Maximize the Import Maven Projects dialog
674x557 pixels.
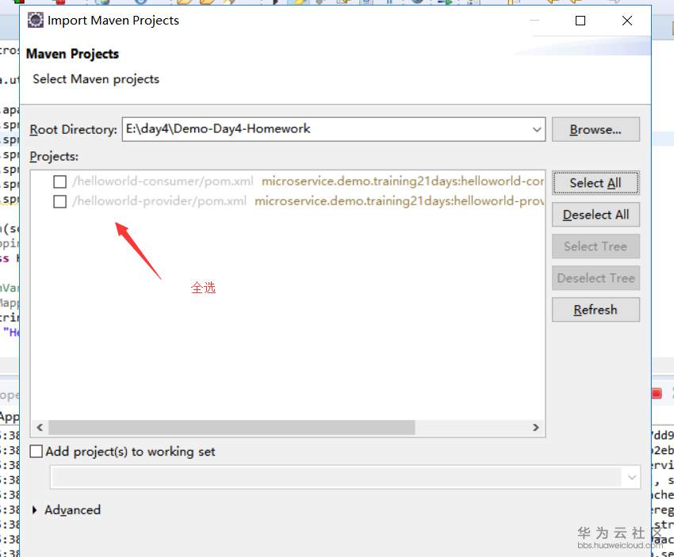click(580, 21)
